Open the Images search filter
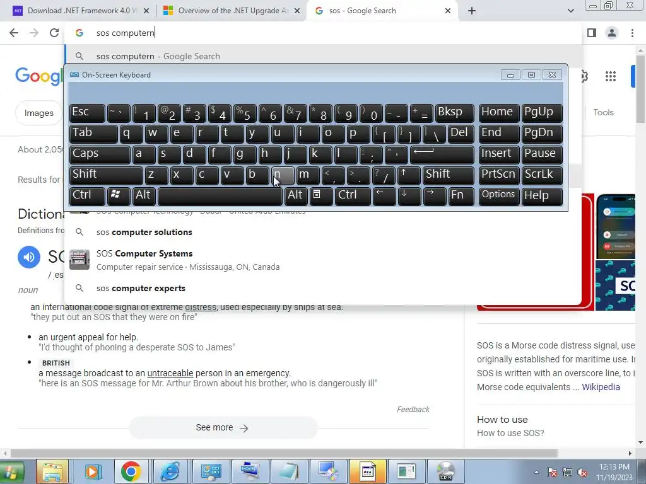Screen dimensions: 646x484 (x=38, y=113)
